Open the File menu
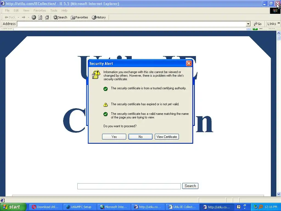Image resolution: width=281 pixels, height=211 pixels. coord(7,10)
